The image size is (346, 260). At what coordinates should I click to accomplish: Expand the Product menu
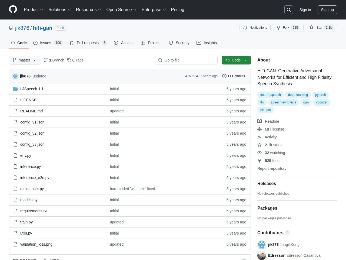34,10
